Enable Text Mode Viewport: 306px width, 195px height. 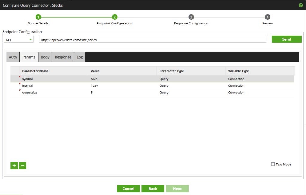coord(273,164)
